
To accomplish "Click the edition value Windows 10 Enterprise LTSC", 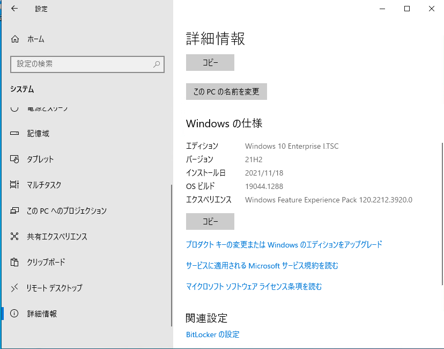I will point(292,146).
